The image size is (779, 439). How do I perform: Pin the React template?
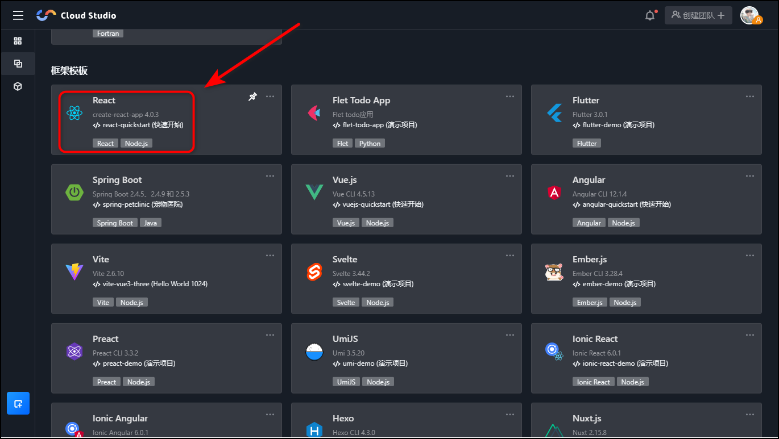point(252,97)
